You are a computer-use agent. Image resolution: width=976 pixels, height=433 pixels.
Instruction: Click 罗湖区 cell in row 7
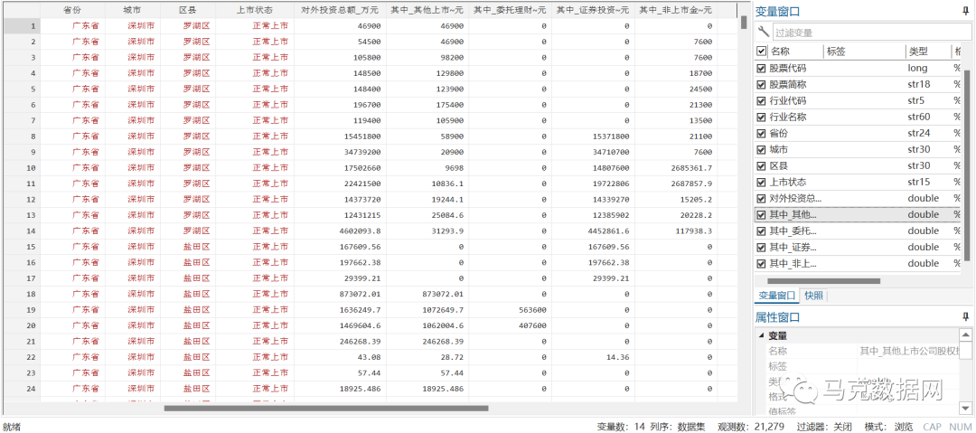(x=188, y=121)
